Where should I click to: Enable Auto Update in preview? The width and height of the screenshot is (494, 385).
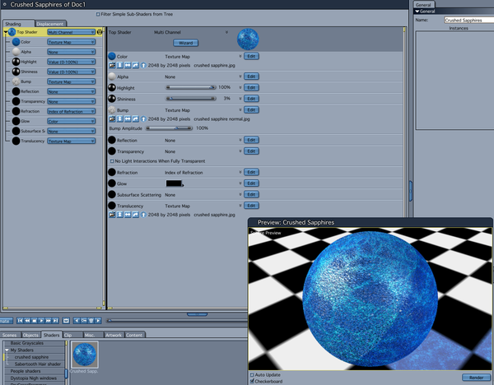coord(252,375)
